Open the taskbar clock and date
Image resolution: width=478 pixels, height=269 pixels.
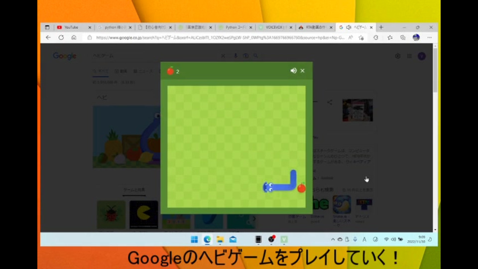(x=416, y=240)
